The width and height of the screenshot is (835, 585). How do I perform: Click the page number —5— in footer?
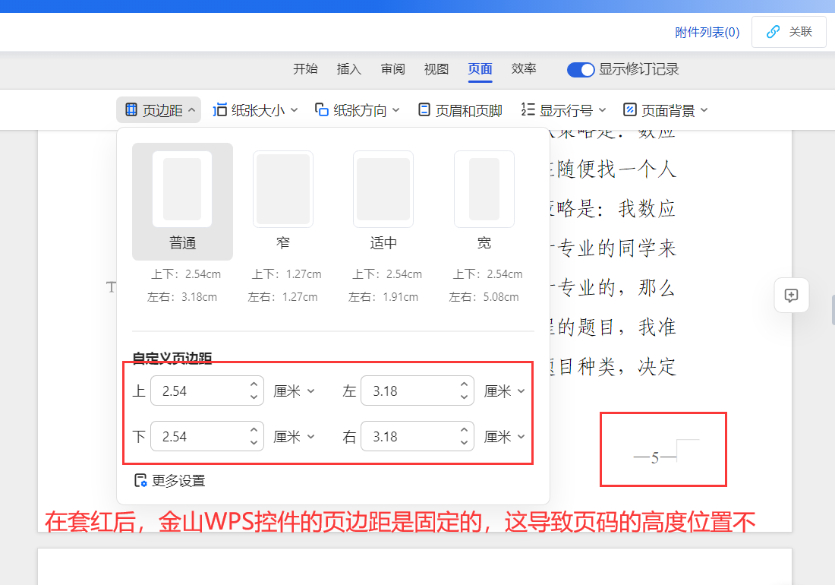pos(655,457)
